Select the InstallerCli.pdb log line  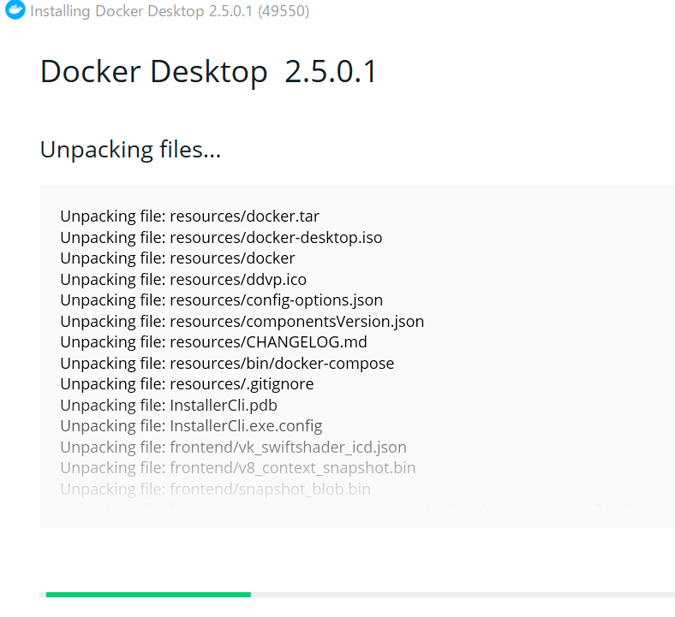169,405
